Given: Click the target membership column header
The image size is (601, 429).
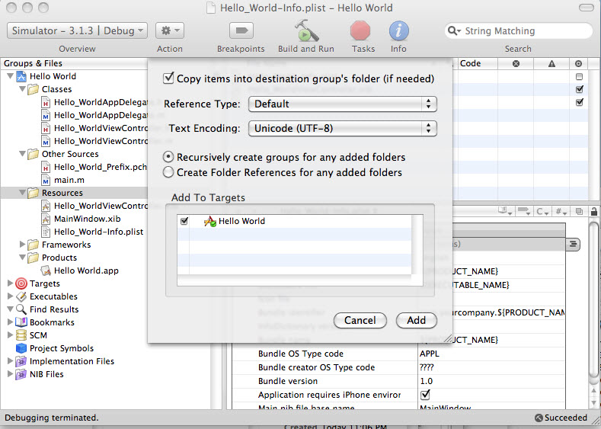Looking at the screenshot, I should tap(579, 64).
